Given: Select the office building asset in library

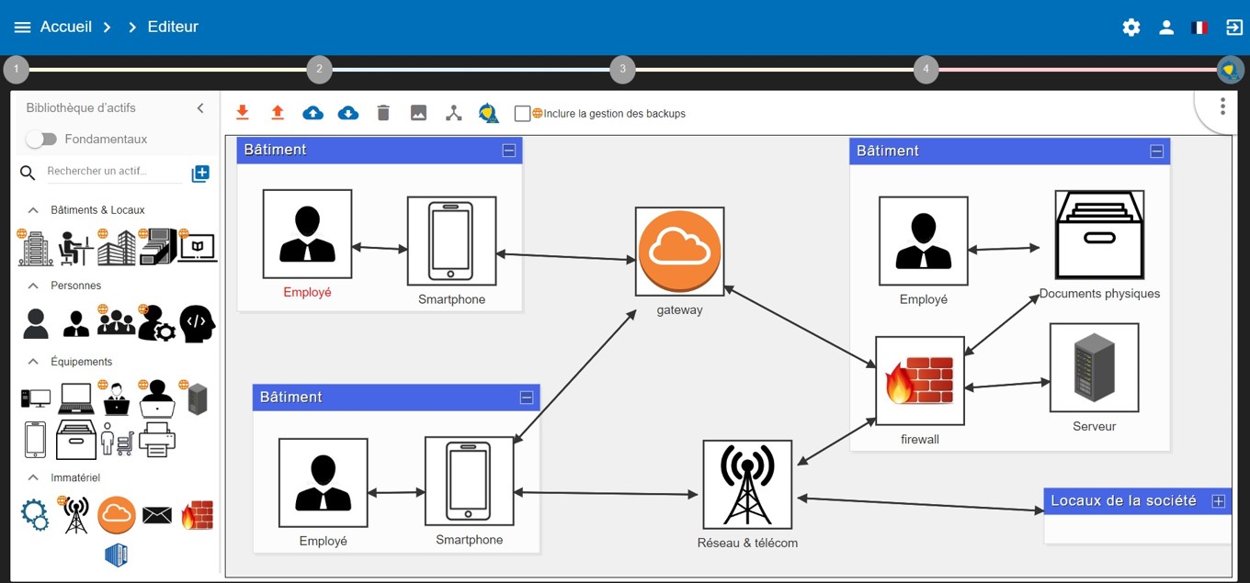Looking at the screenshot, I should (x=36, y=248).
